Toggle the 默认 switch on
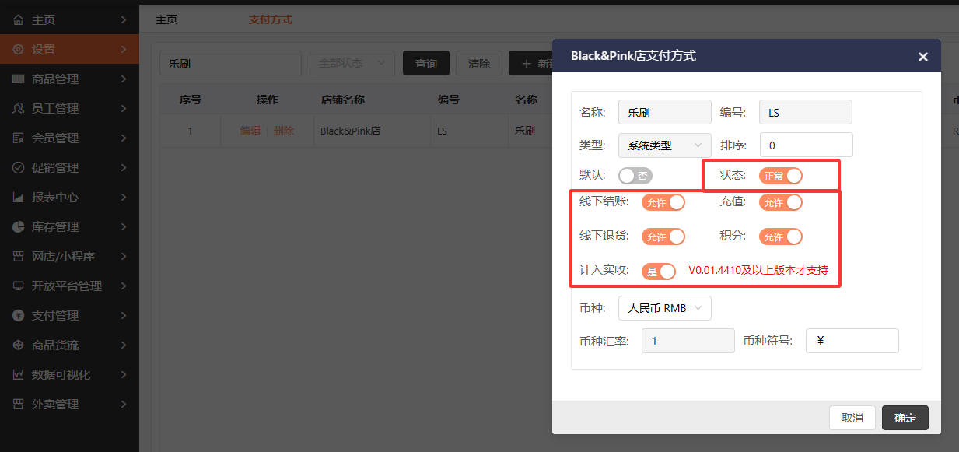959x452 pixels. pos(635,176)
